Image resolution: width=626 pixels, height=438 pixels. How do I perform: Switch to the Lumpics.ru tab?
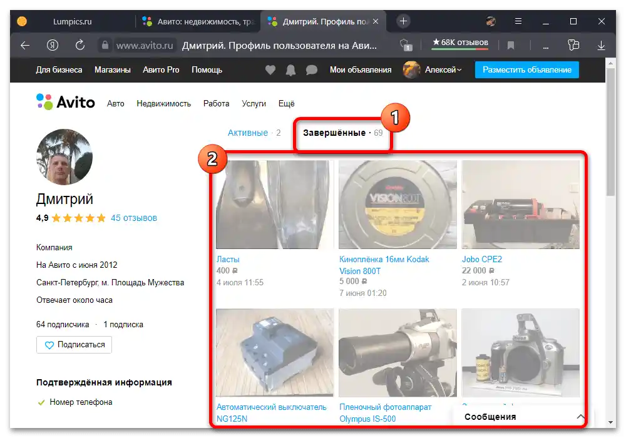[x=72, y=21]
